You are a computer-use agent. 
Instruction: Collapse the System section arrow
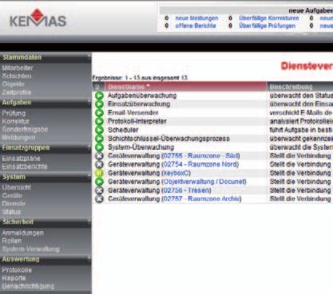click(x=89, y=176)
